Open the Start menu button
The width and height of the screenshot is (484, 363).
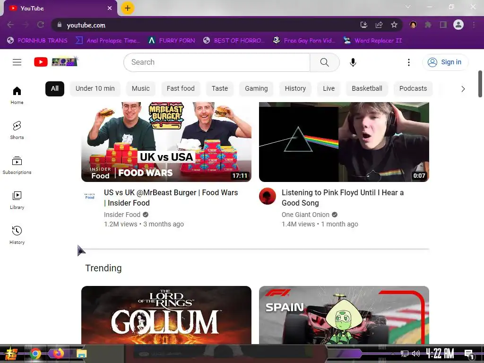tap(11, 354)
